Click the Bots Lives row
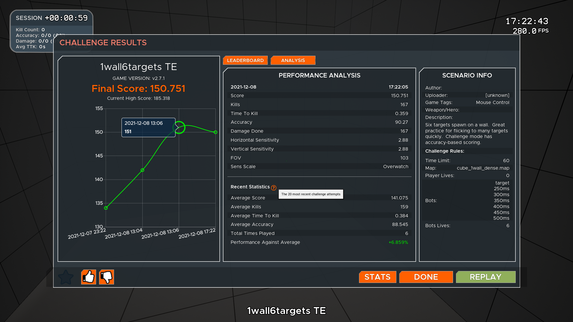 [x=467, y=226]
